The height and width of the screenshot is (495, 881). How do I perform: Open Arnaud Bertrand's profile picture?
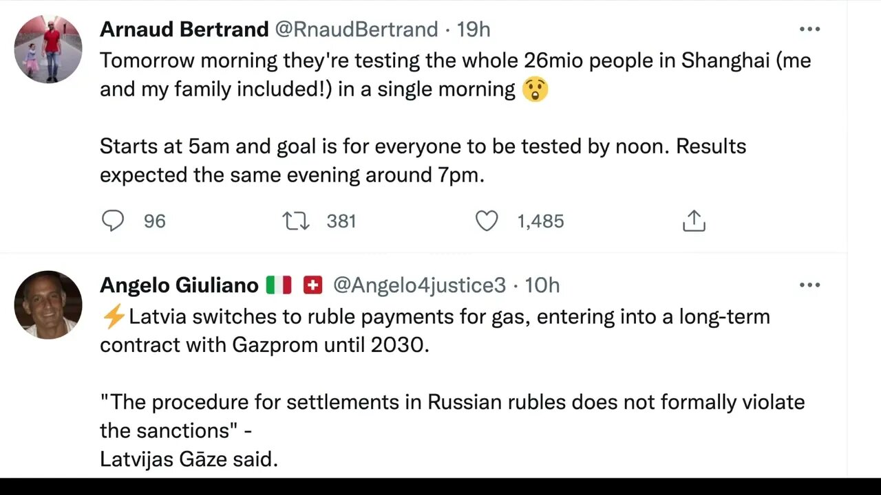[x=48, y=49]
